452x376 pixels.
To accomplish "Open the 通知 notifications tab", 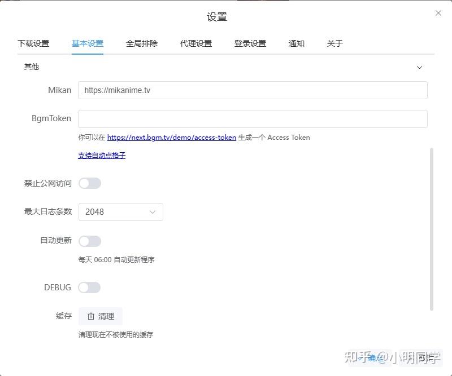I will tap(296, 43).
